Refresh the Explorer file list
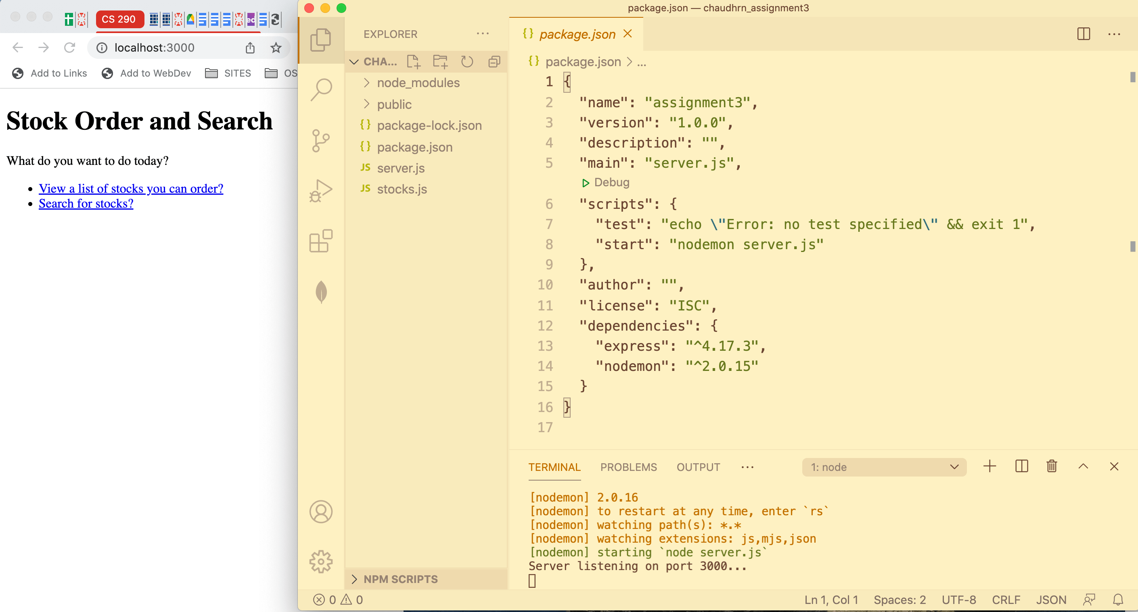 tap(467, 61)
